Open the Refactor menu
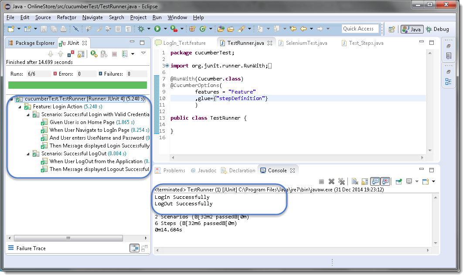Image resolution: width=466 pixels, height=278 pixels. pos(67,17)
